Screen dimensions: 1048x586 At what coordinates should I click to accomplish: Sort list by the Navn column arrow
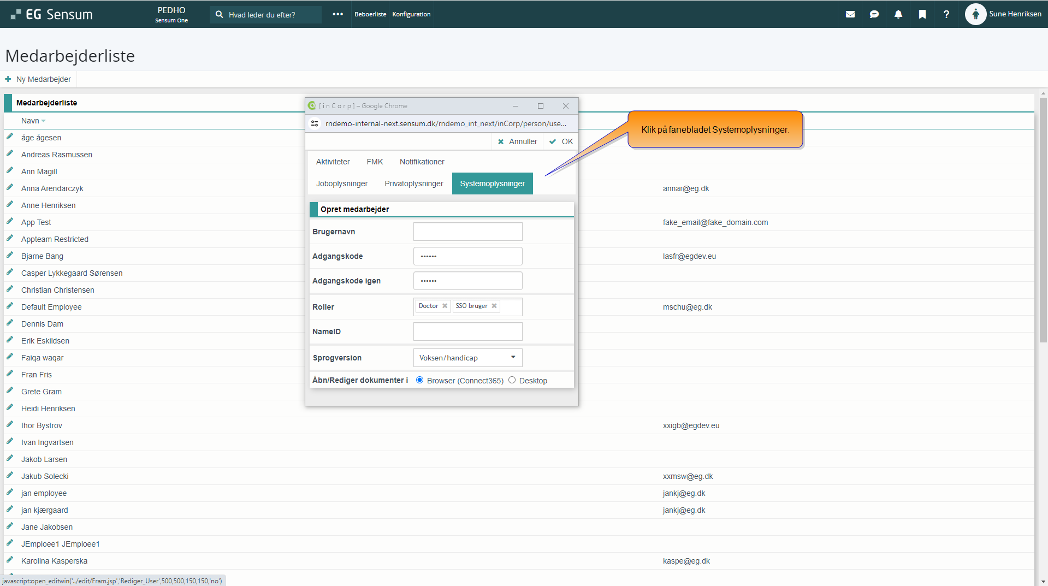(x=44, y=121)
